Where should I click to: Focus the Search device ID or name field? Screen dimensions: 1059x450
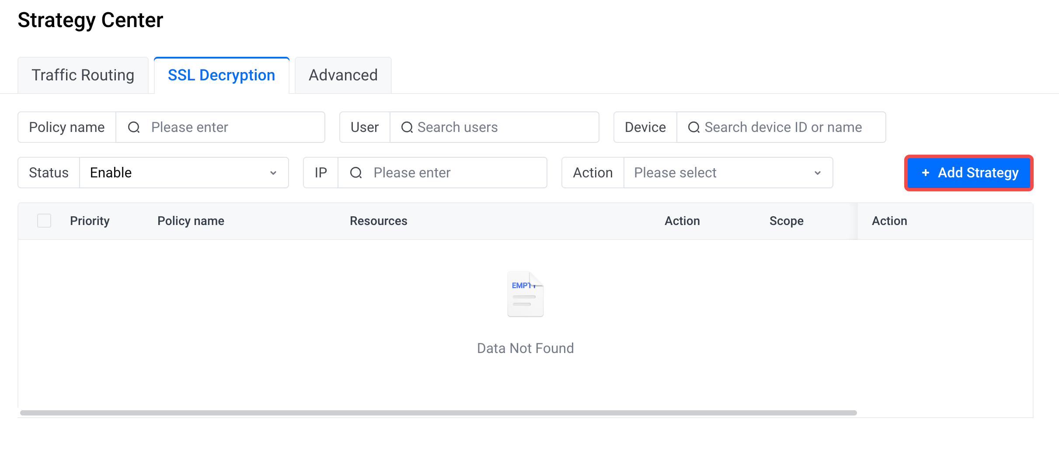781,127
